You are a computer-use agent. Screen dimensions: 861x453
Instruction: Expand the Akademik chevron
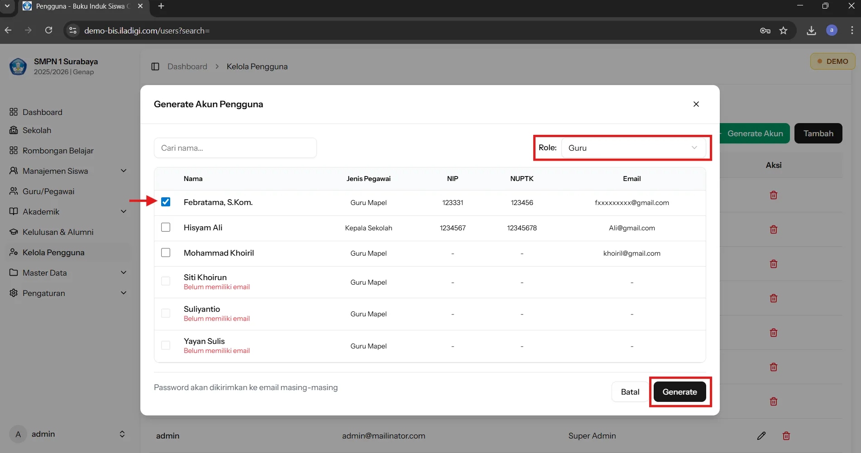coord(124,211)
